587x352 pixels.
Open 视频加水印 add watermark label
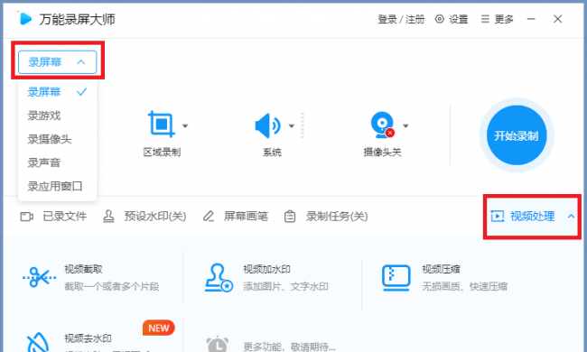pos(267,269)
